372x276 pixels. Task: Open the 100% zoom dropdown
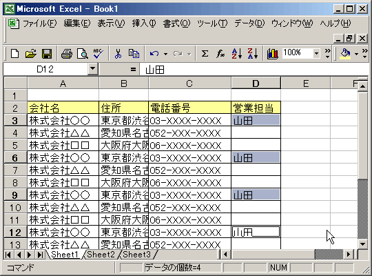(316, 54)
